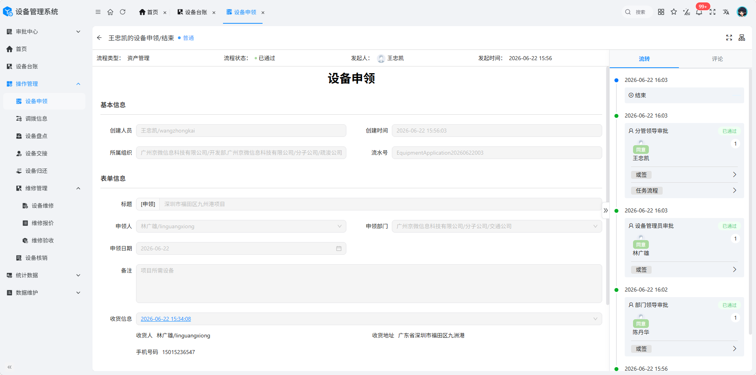This screenshot has width=756, height=375.
Task: Click the theme magic wand icon
Action: point(686,12)
